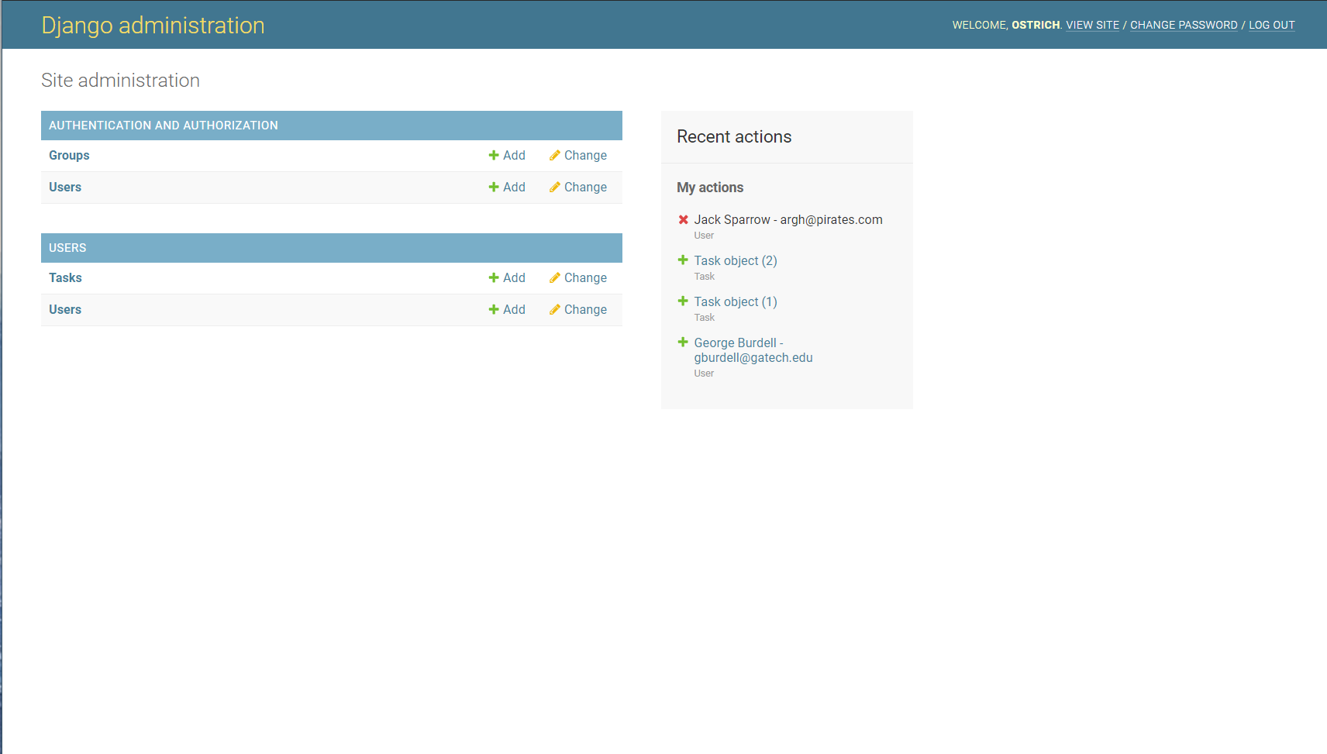Add a new entry for Tasks
Screen dimensions: 1327x754
pos(507,278)
